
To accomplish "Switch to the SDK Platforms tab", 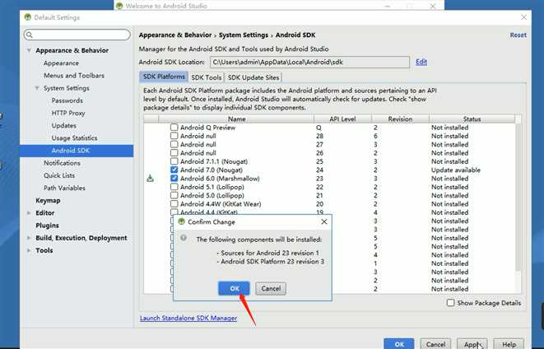I will [164, 77].
